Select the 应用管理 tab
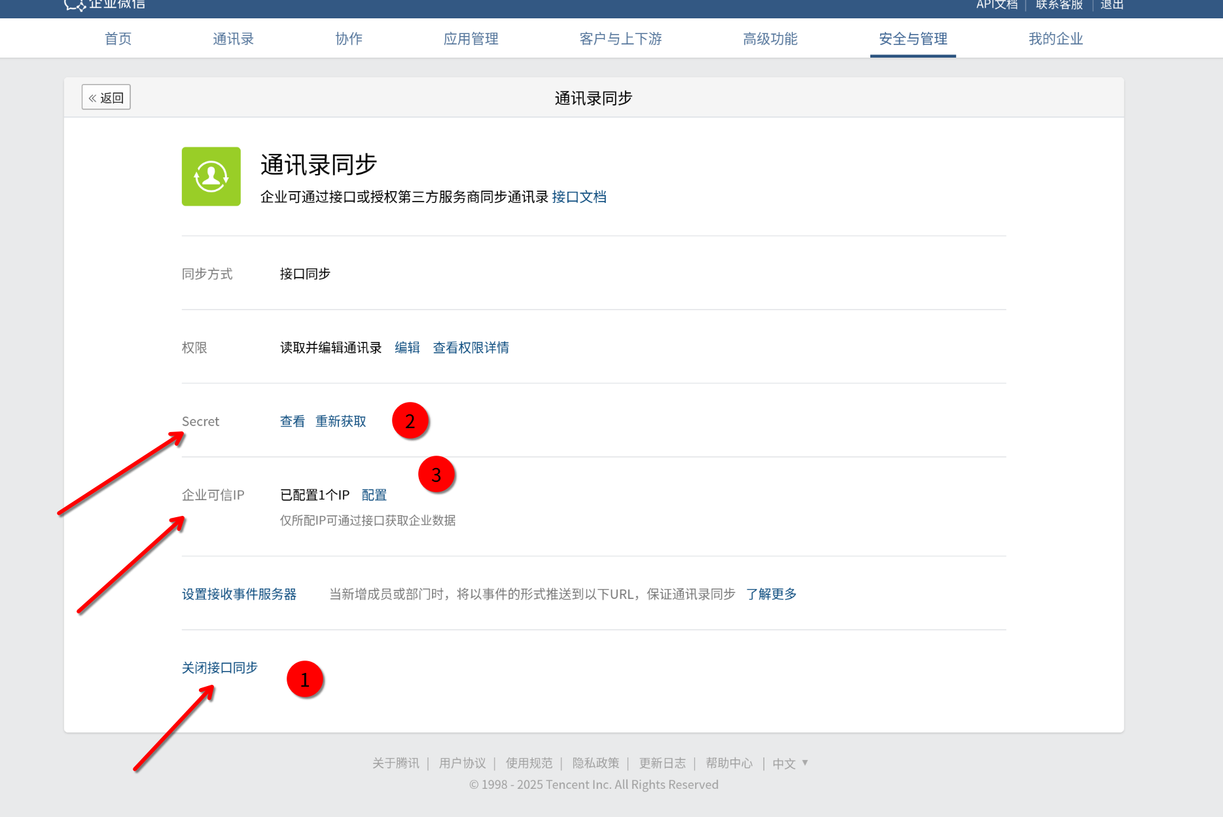1223x817 pixels. (x=470, y=39)
